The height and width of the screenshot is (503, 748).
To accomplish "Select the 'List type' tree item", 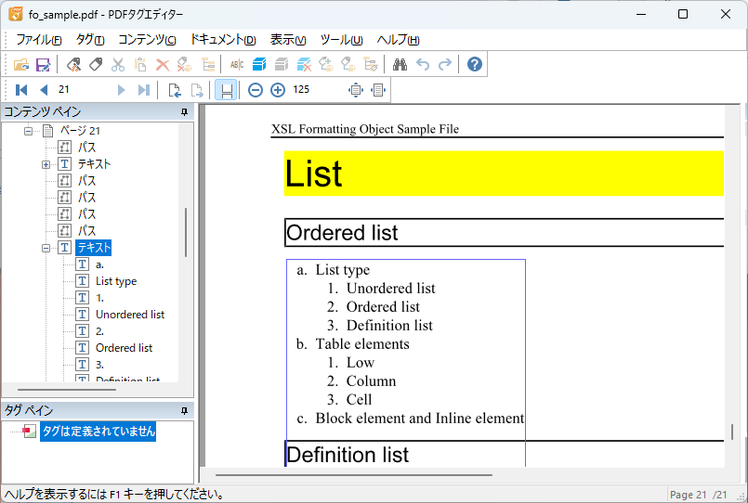I will 116,281.
